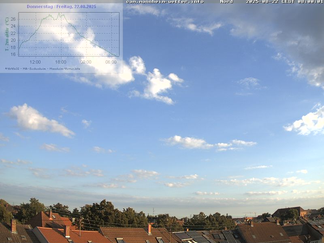Click the yellow construction crane on horizon
This screenshot has width=324, height=243.
[x=252, y=213]
